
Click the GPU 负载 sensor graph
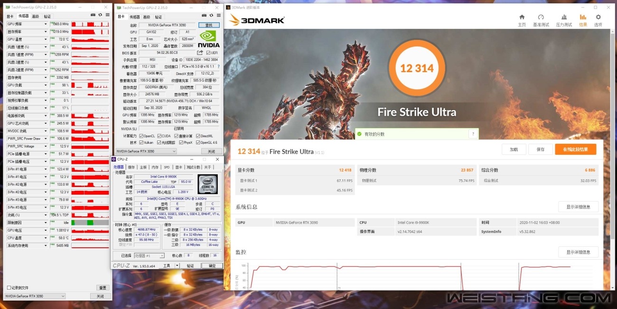click(90, 85)
